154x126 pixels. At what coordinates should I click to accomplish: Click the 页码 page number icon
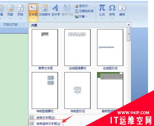[20, 8]
